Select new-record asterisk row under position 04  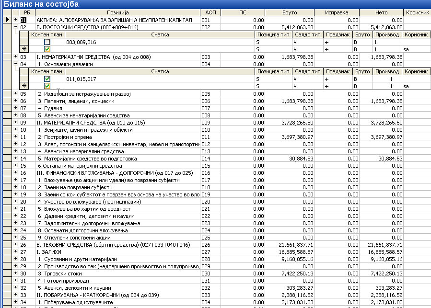24,86
